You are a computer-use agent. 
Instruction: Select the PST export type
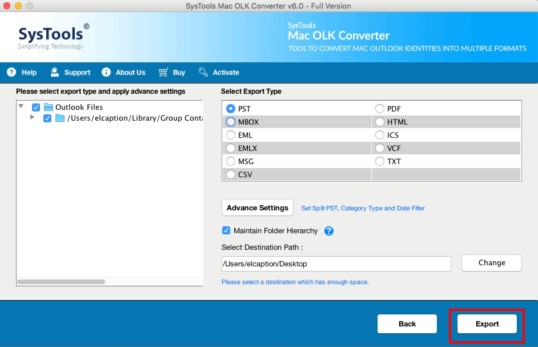click(x=231, y=109)
